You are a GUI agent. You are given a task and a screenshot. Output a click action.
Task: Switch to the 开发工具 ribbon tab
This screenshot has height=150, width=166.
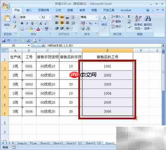pyautogui.click(x=109, y=10)
